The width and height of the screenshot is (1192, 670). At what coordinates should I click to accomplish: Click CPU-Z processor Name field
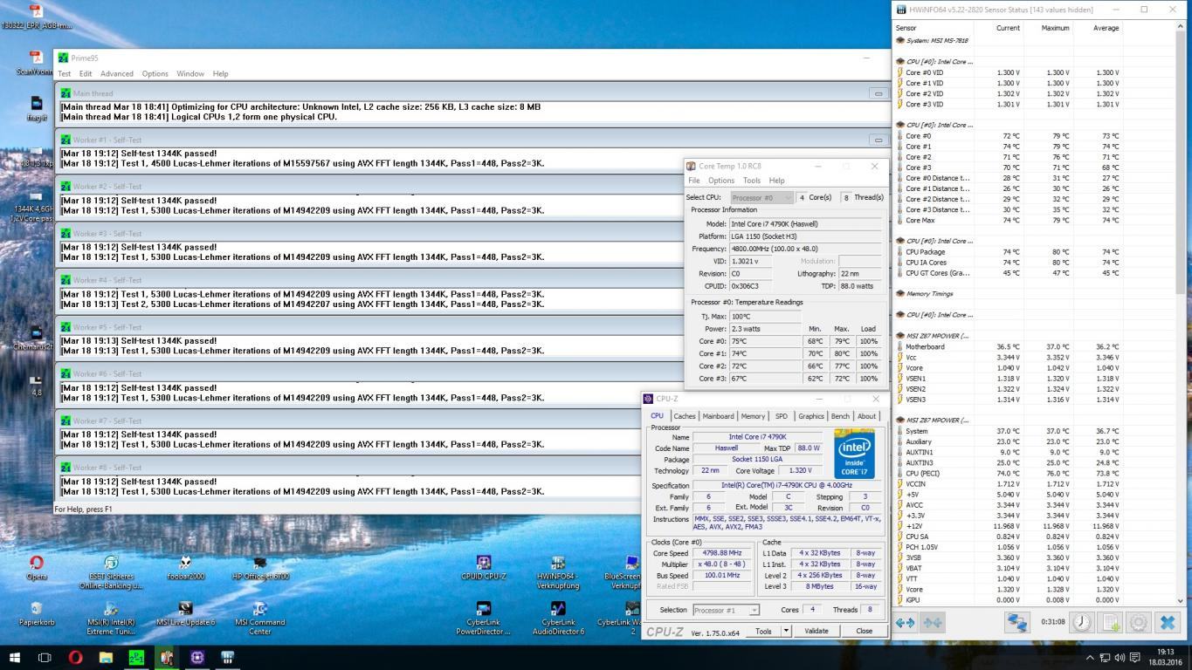758,437
